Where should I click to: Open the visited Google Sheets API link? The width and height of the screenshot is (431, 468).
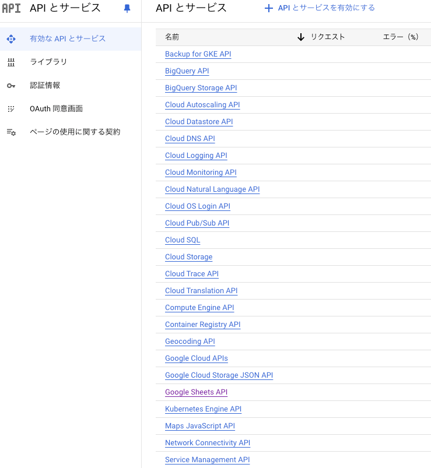tap(196, 392)
